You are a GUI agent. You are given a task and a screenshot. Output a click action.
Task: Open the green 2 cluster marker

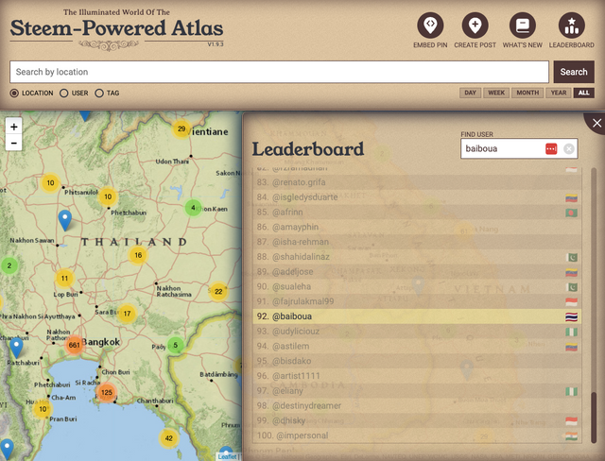click(x=9, y=265)
